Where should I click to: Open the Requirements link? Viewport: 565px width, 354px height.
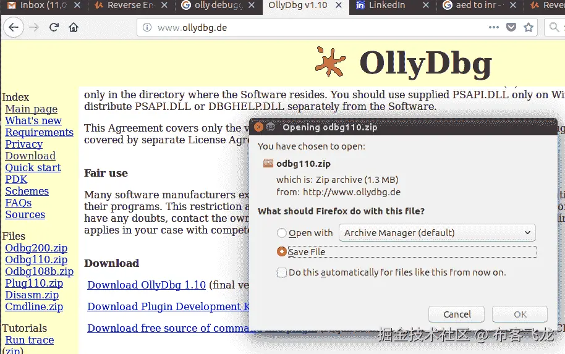[x=40, y=132]
